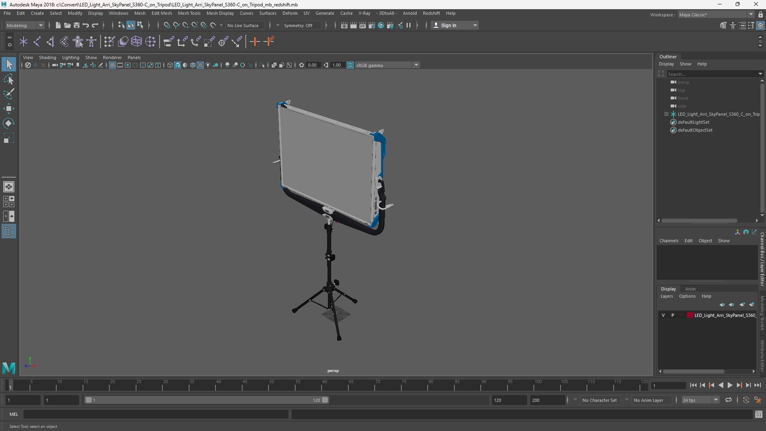Click the IPR render icon
Viewport: 766px width, 431px height.
tap(363, 25)
